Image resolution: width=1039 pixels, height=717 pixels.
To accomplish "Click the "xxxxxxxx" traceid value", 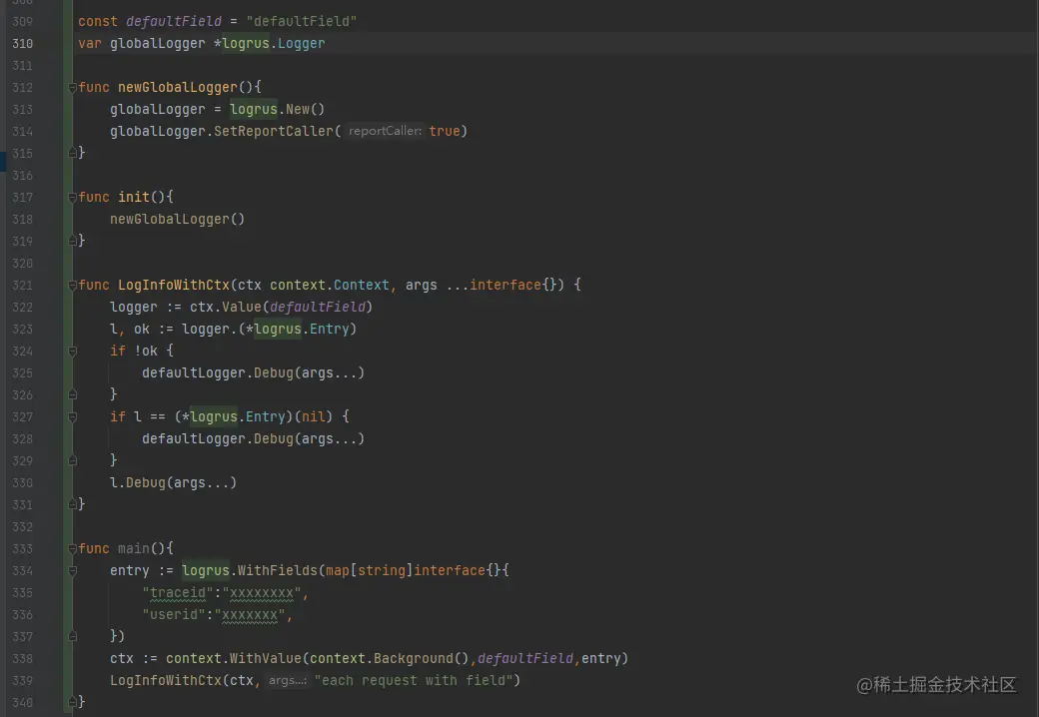I will pos(262,592).
